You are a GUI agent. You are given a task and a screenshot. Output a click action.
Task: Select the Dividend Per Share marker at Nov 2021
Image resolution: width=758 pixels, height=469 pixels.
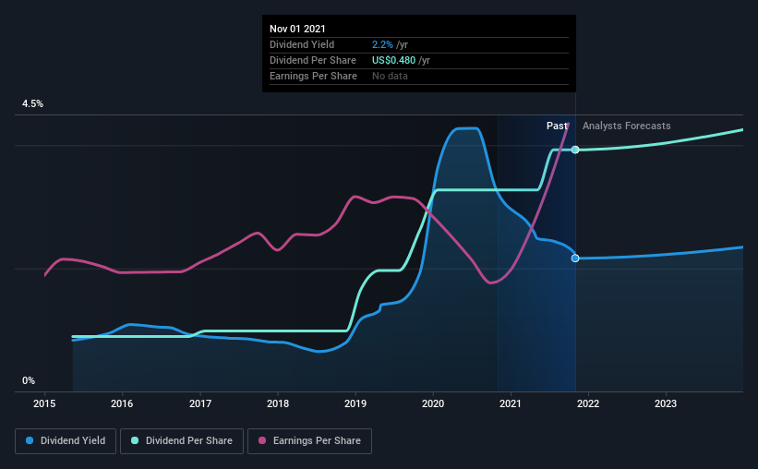tap(575, 150)
